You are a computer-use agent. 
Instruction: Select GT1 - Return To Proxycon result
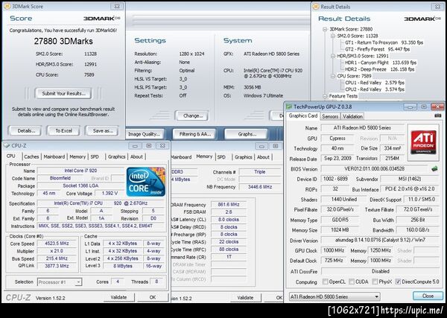(384, 42)
